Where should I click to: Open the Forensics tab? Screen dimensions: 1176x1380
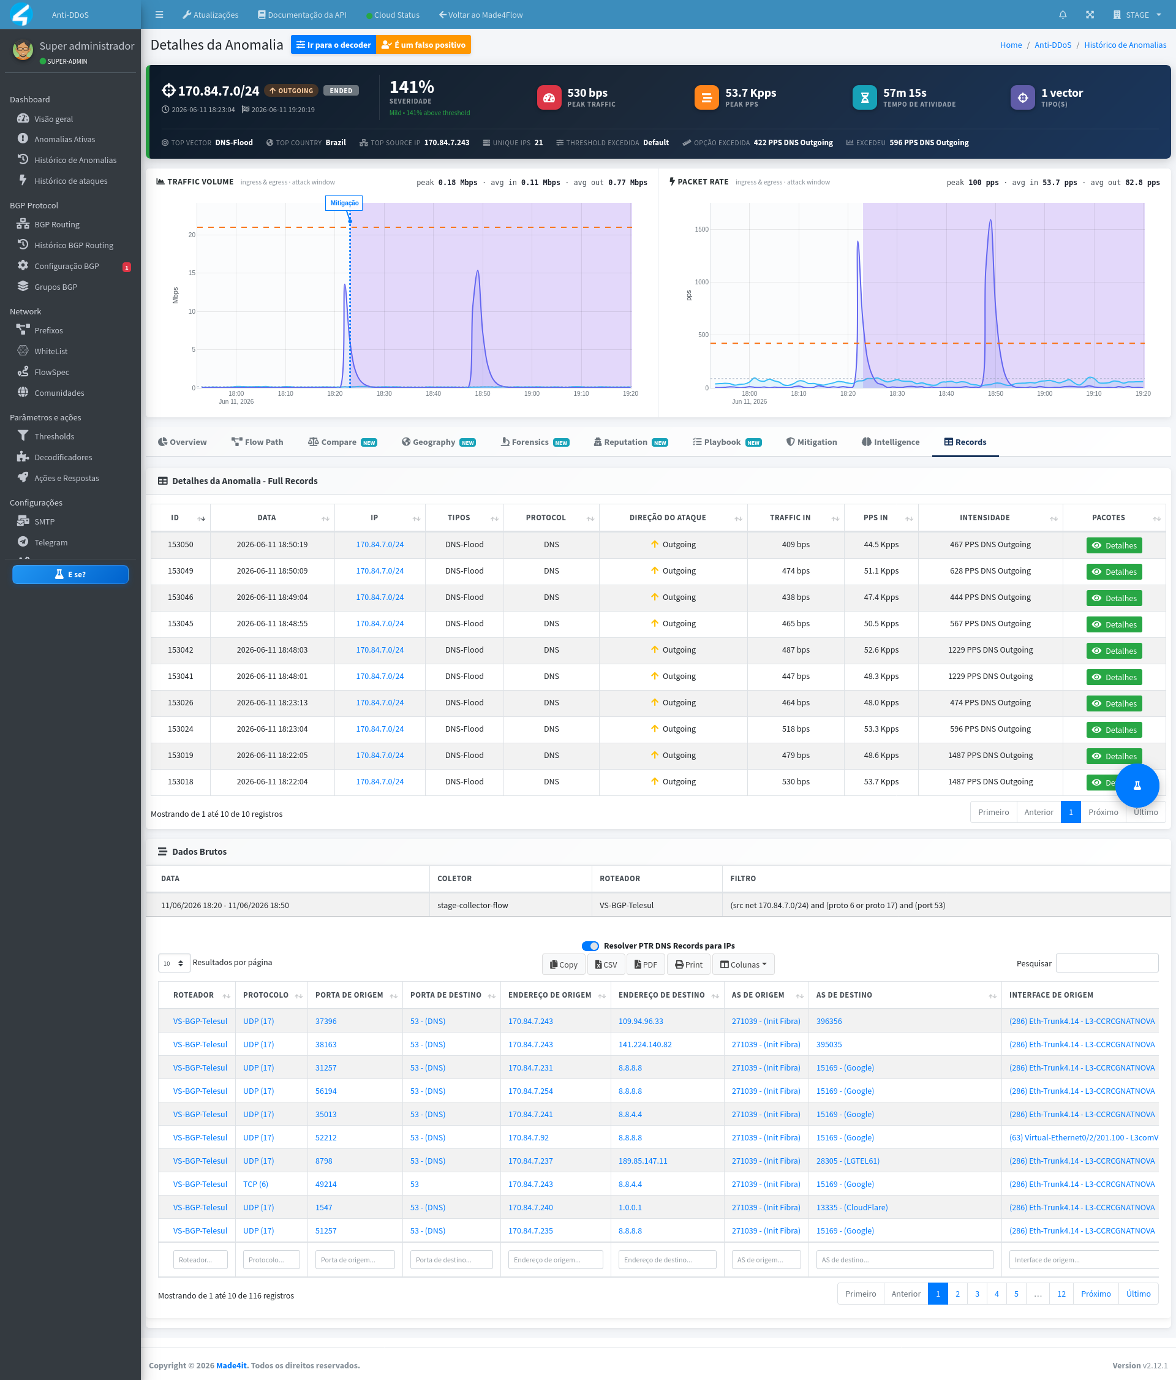point(535,442)
